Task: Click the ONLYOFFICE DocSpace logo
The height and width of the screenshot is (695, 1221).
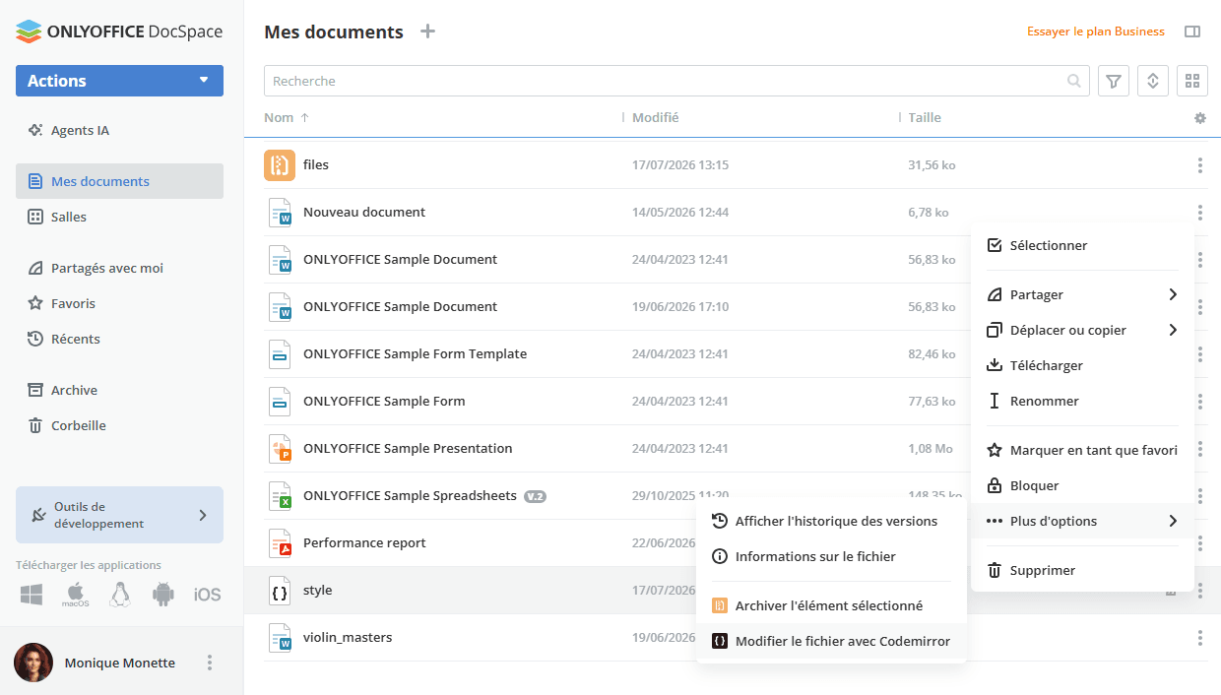Action: [119, 32]
